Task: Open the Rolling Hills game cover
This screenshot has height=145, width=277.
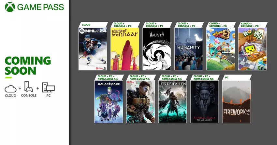Action: (252, 49)
